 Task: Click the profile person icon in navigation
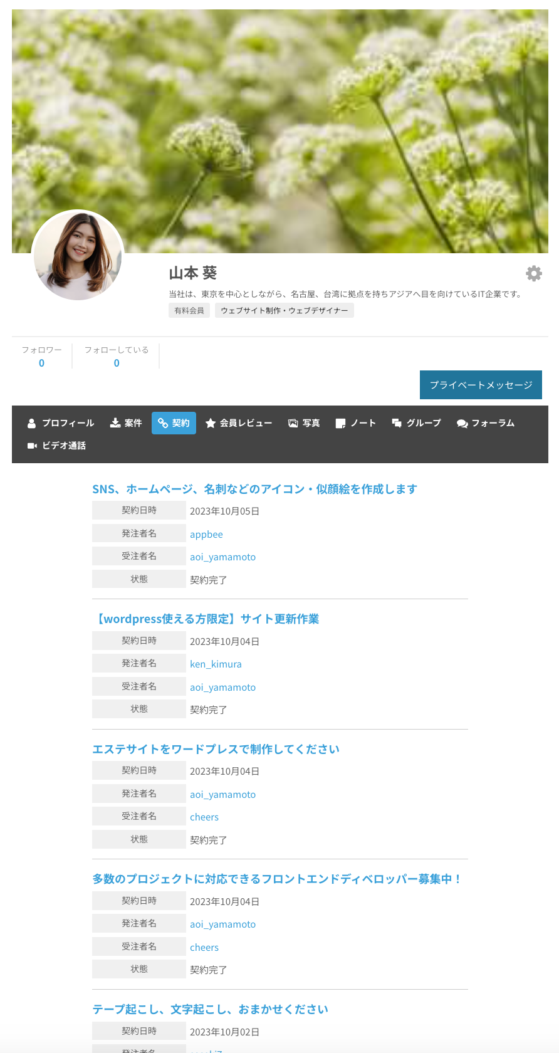pos(31,424)
